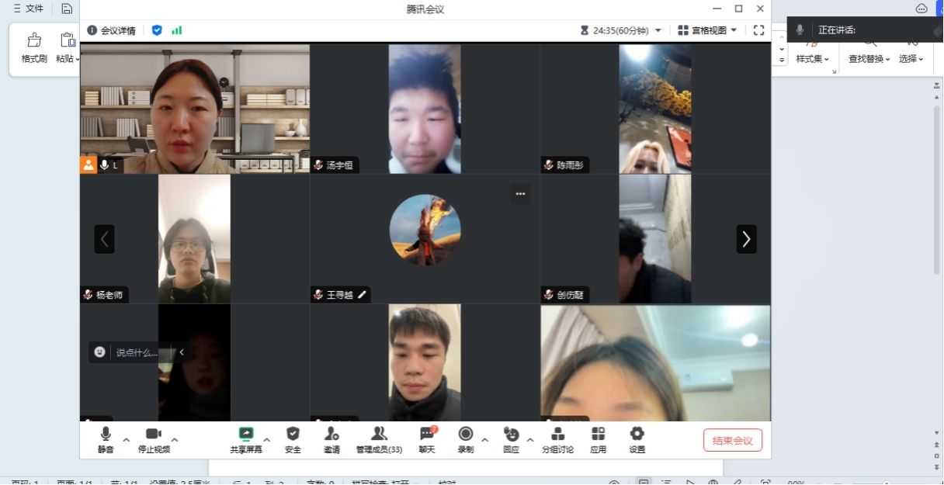
Task: Open the 文件 menu in the editor
Action: [x=29, y=9]
